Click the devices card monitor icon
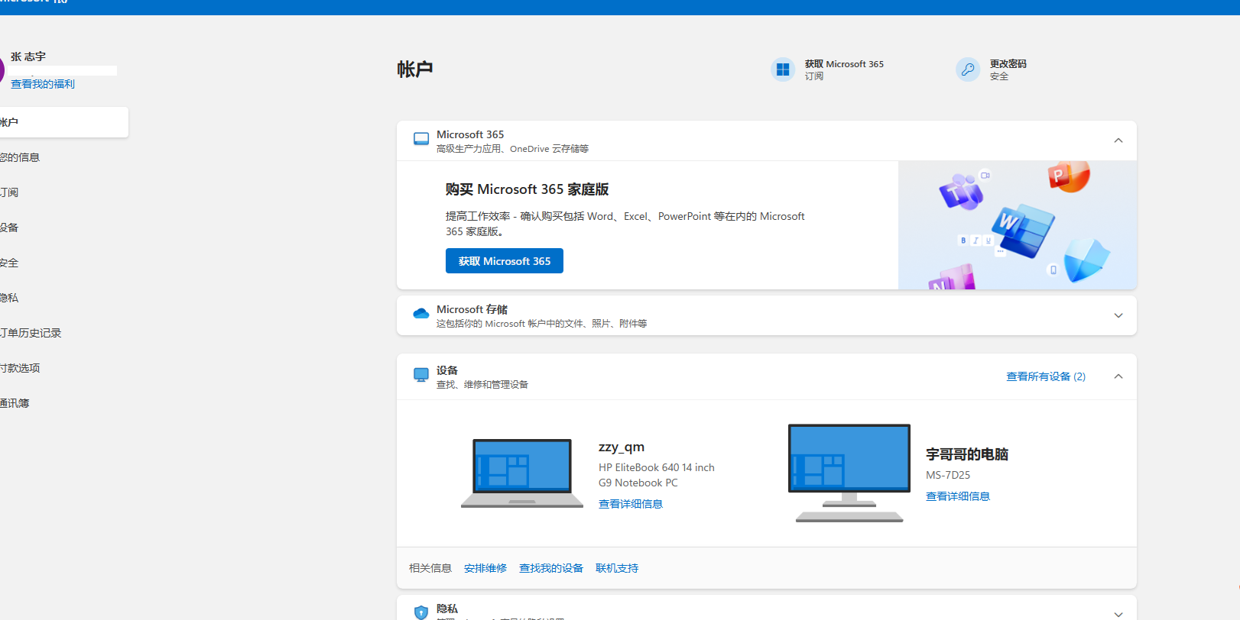Screen dimensions: 1240x620 pyautogui.click(x=421, y=375)
